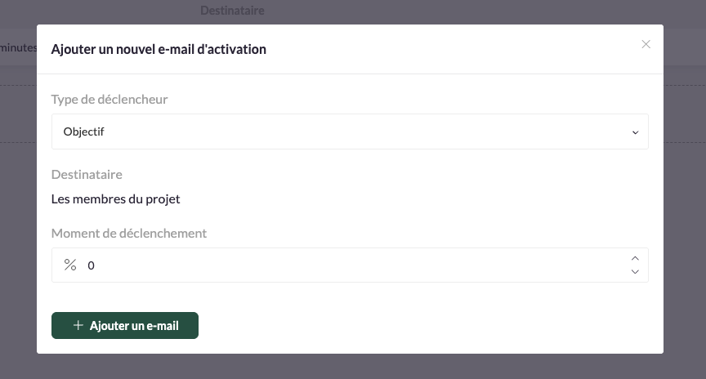This screenshot has height=379, width=706.
Task: Click the "Les membres du projet" recipient text
Action: [115, 198]
